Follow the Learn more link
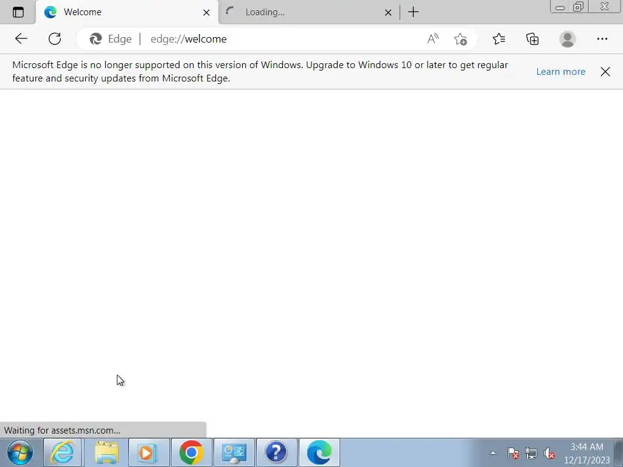The image size is (623, 467). [560, 72]
